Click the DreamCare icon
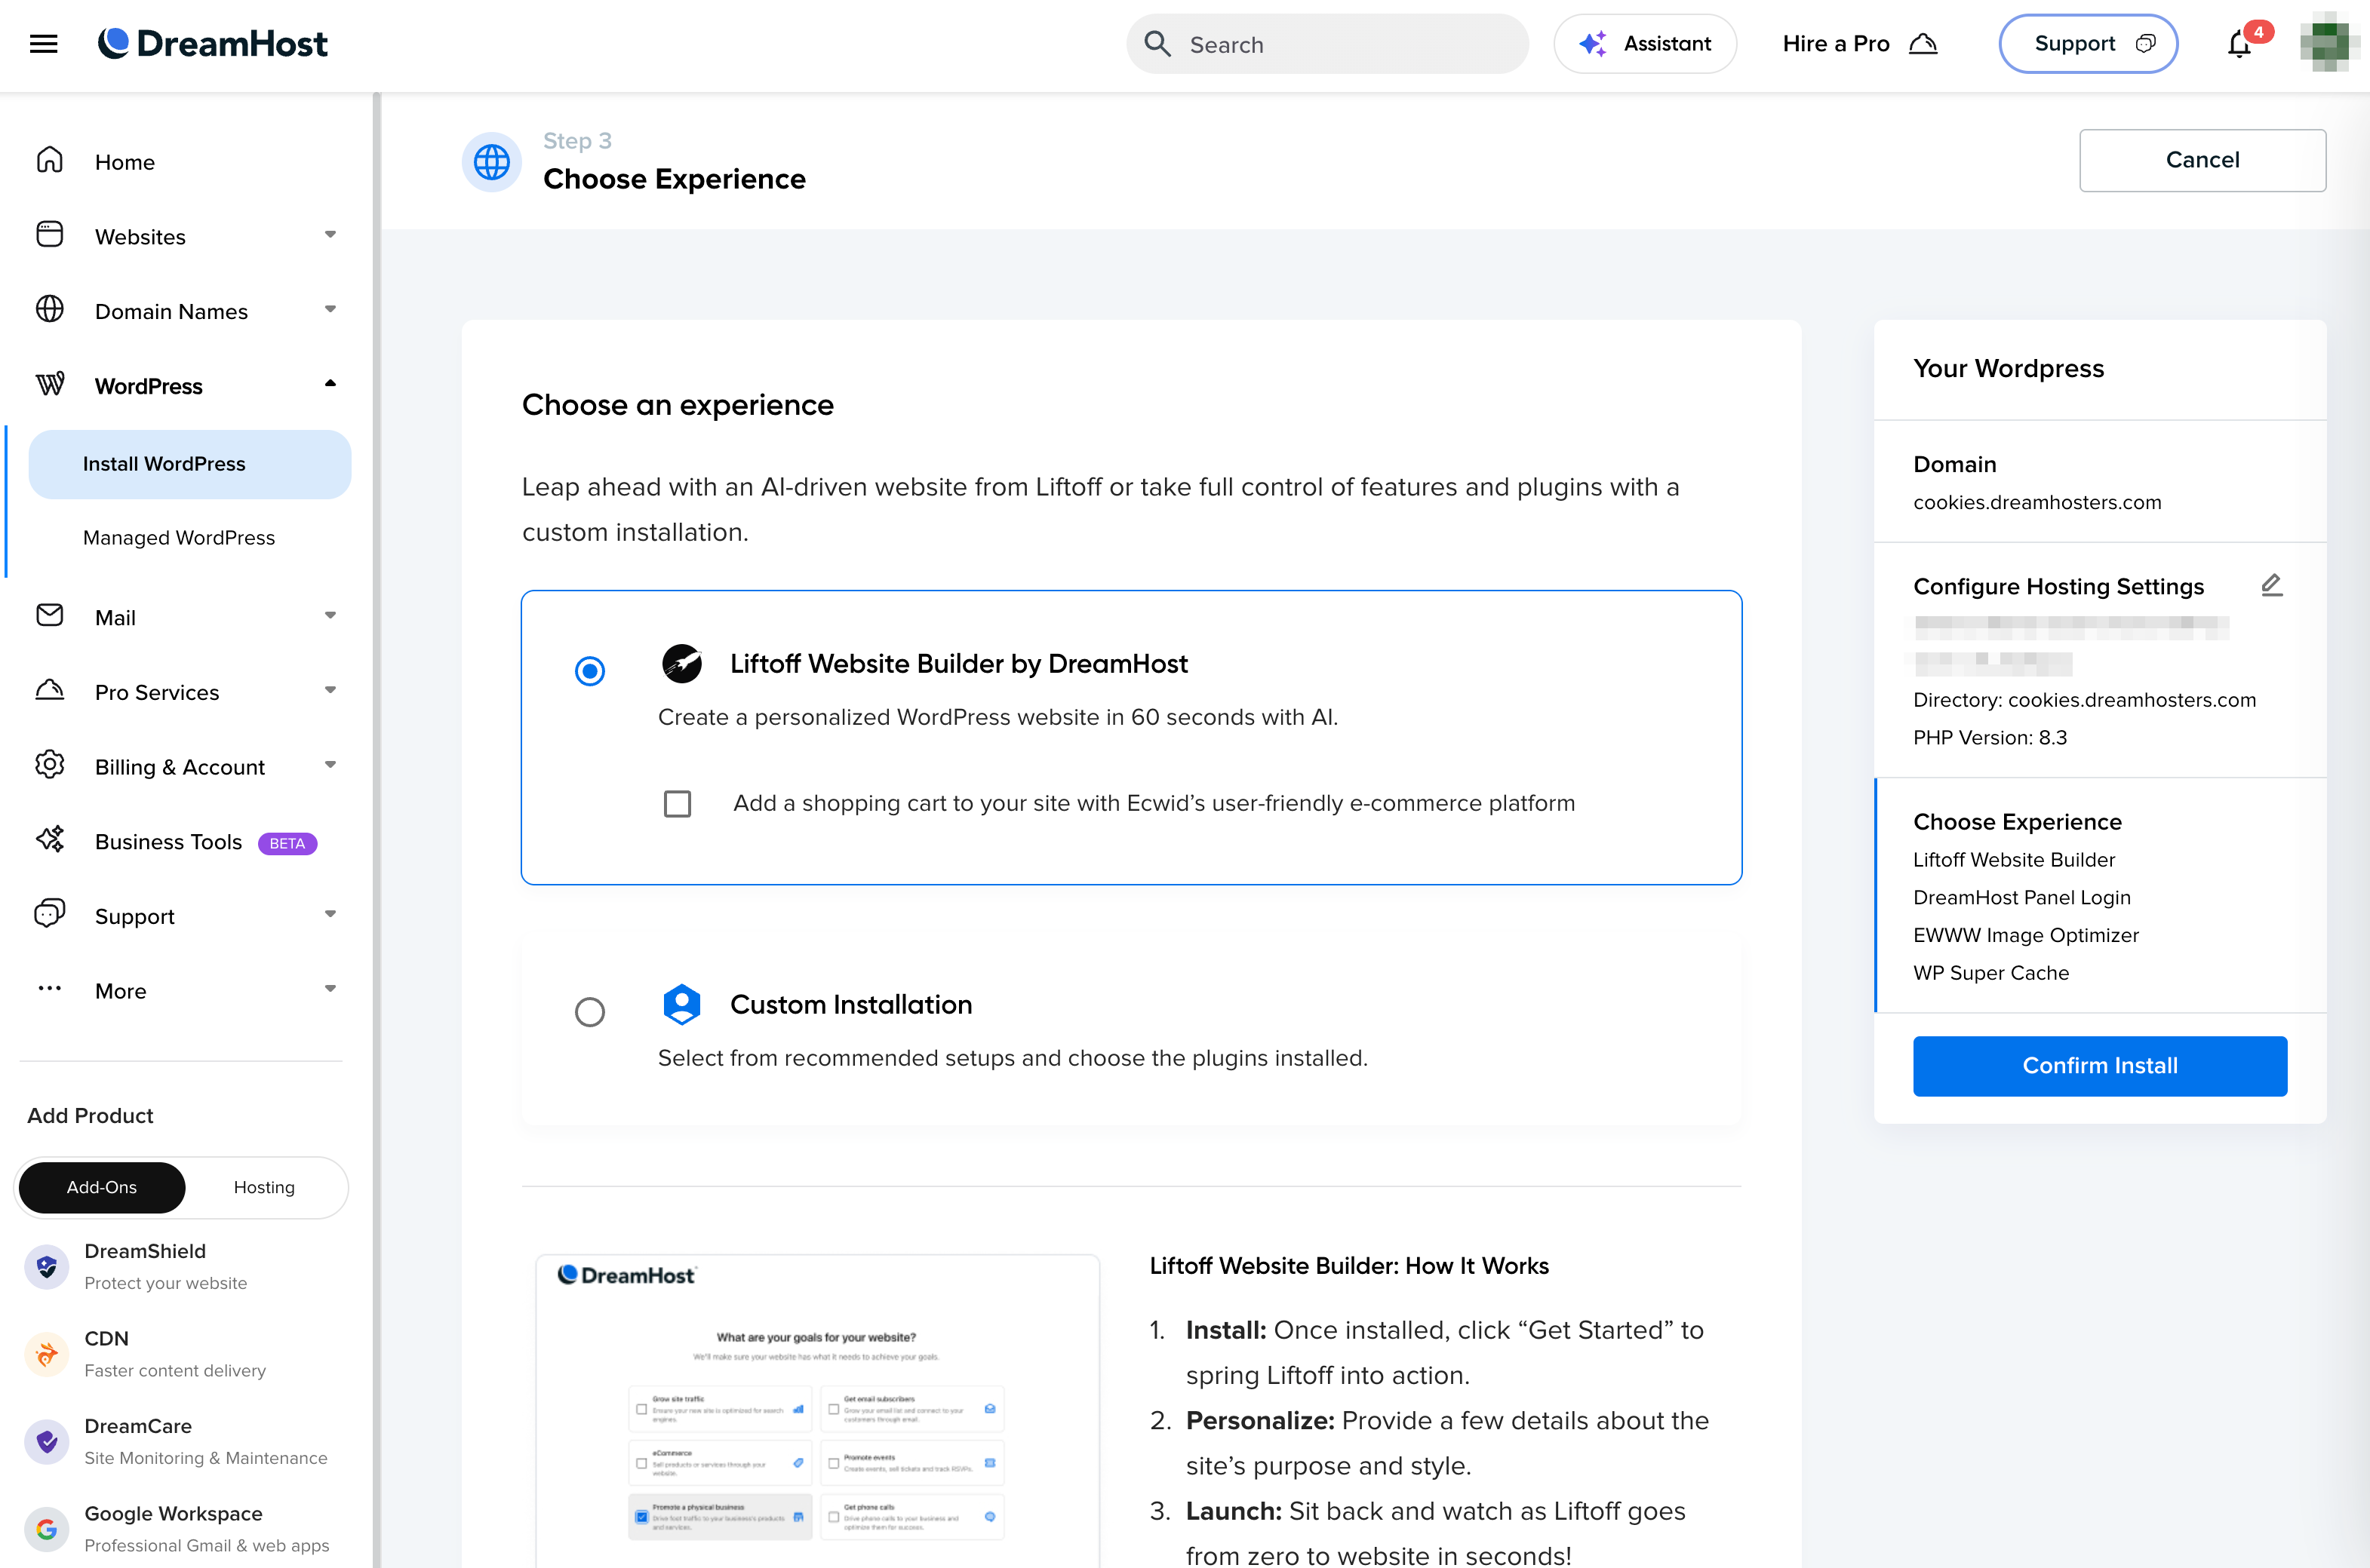Viewport: 2370px width, 1568px height. pos(46,1442)
